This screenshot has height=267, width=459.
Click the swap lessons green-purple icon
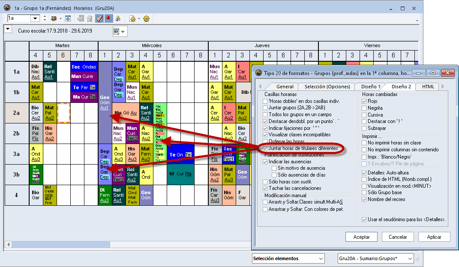point(118,18)
